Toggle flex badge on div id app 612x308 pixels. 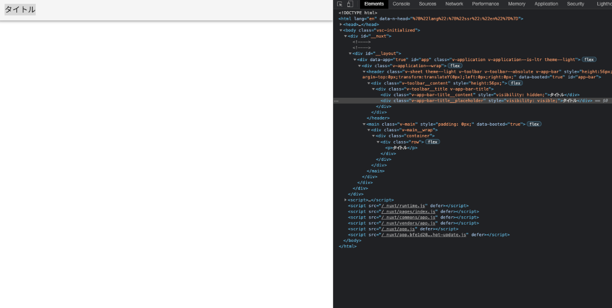point(589,60)
